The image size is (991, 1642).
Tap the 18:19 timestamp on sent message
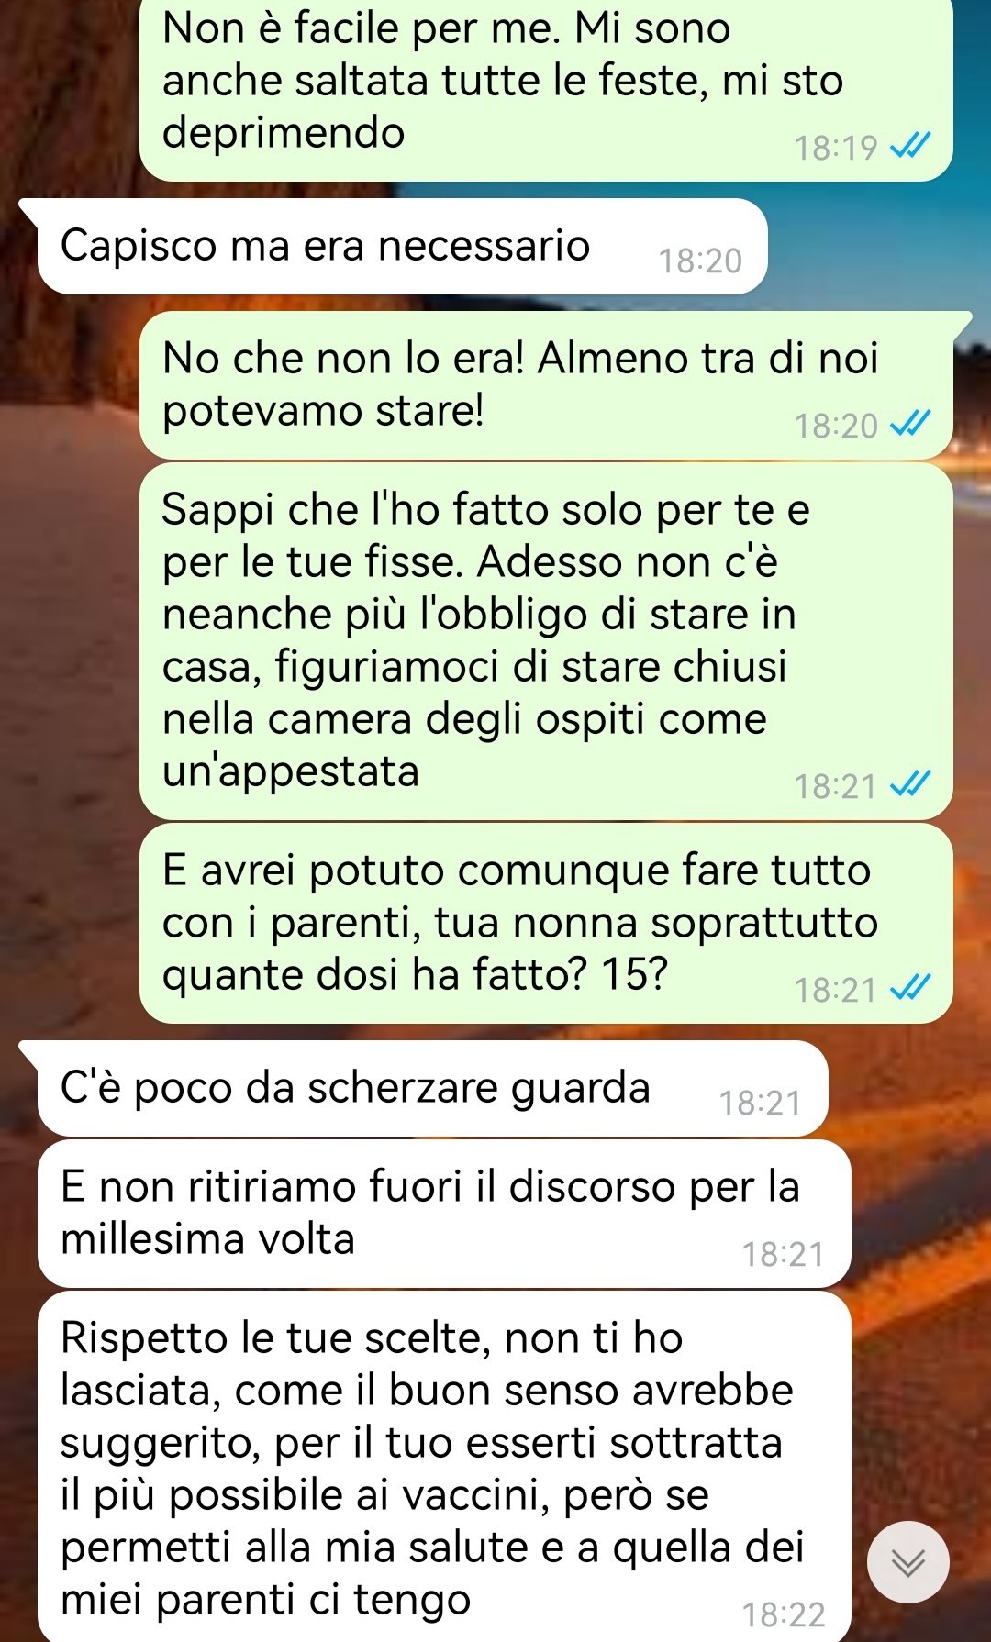point(836,148)
